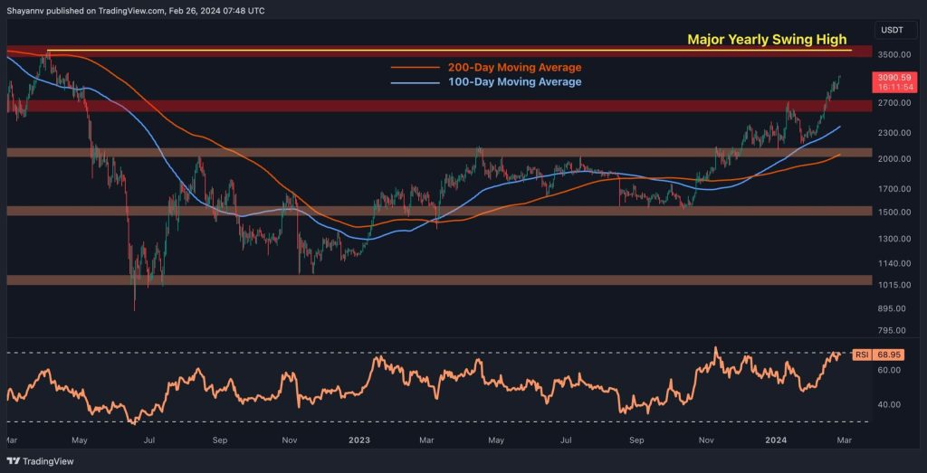Click the 60.00 RSI axis label
927x473 pixels.
click(888, 371)
